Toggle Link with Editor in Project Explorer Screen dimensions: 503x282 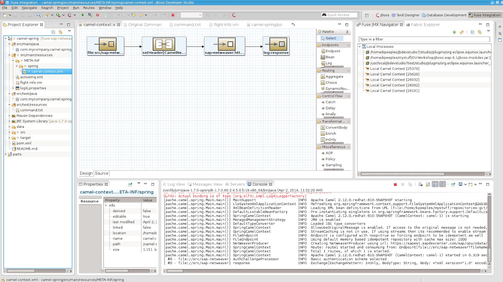[x=60, y=32]
